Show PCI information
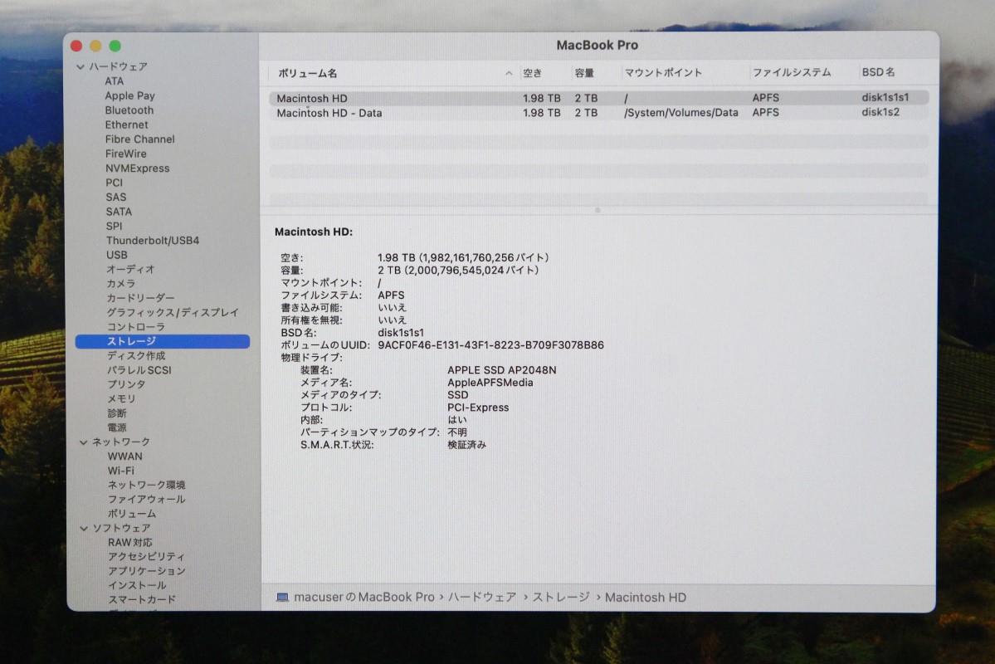Viewport: 995px width, 664px height. (115, 183)
